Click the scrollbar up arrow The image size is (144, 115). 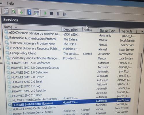142,32
